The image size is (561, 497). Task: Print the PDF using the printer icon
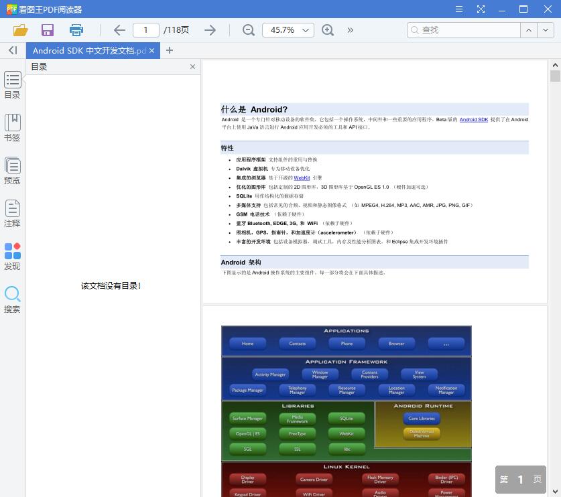(x=76, y=30)
